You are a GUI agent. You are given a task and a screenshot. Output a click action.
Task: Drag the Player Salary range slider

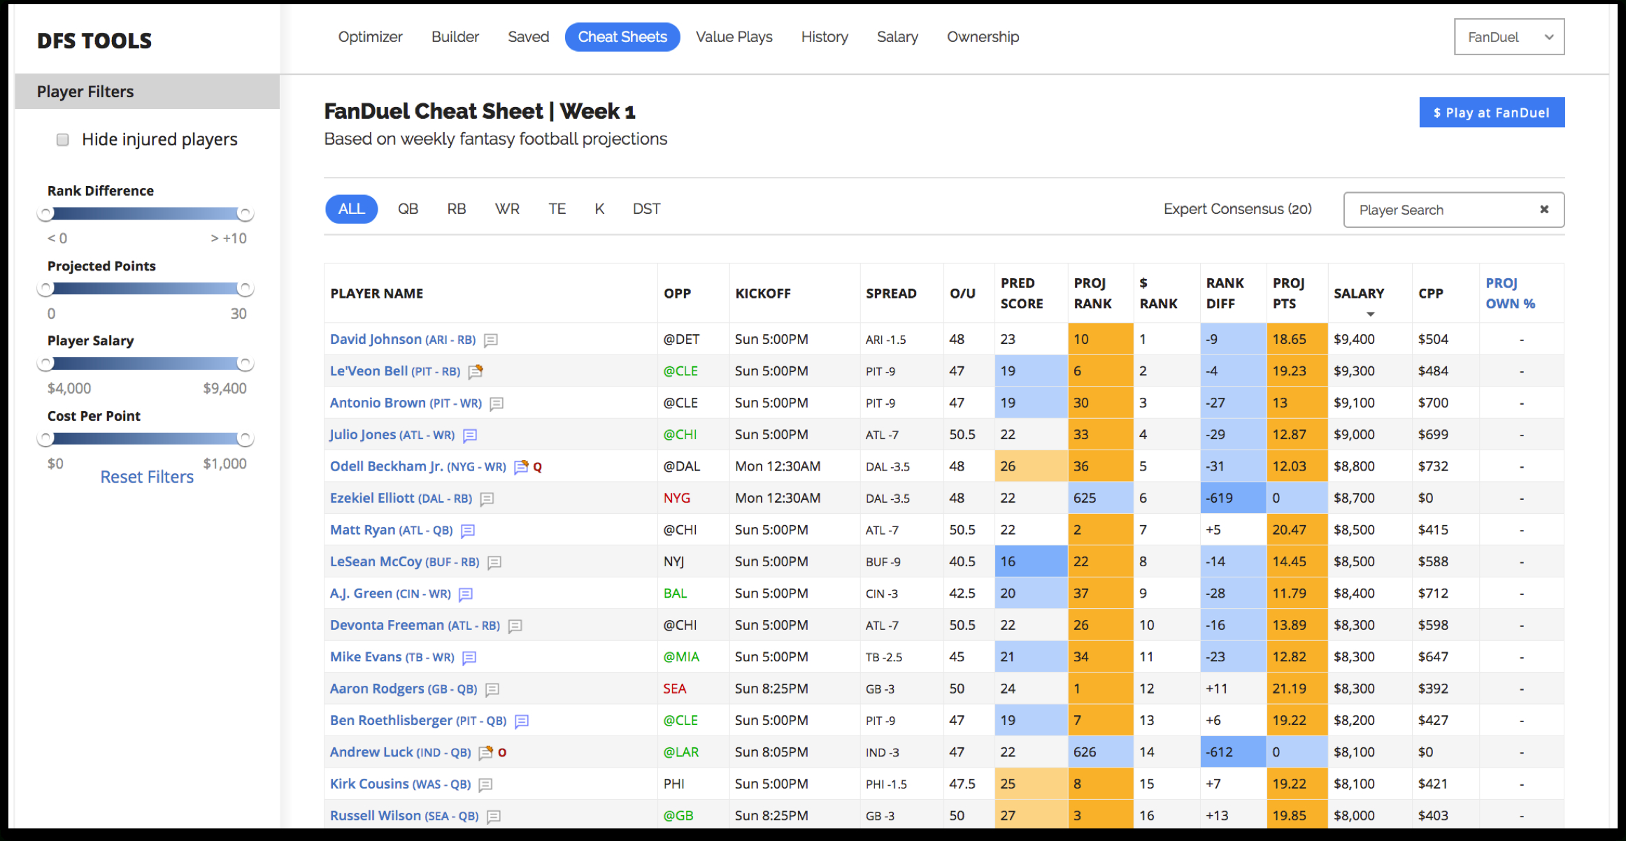coord(47,365)
